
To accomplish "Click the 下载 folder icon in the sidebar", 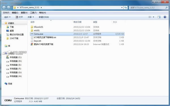I will click(x=8, y=27).
